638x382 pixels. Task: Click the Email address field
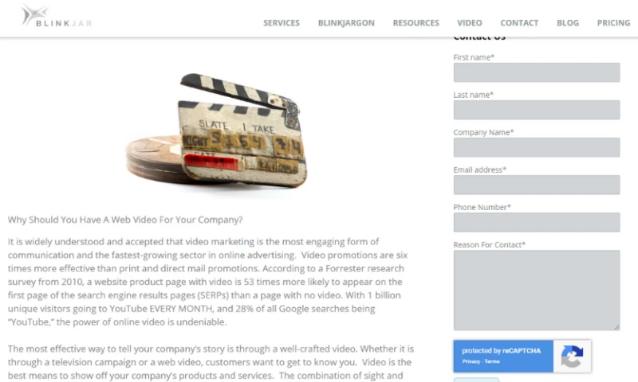(x=537, y=185)
